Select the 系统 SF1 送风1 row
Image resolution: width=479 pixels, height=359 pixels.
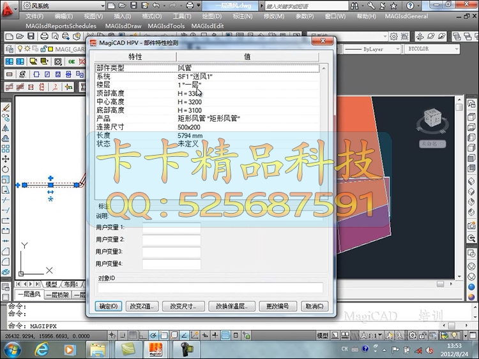(207, 77)
